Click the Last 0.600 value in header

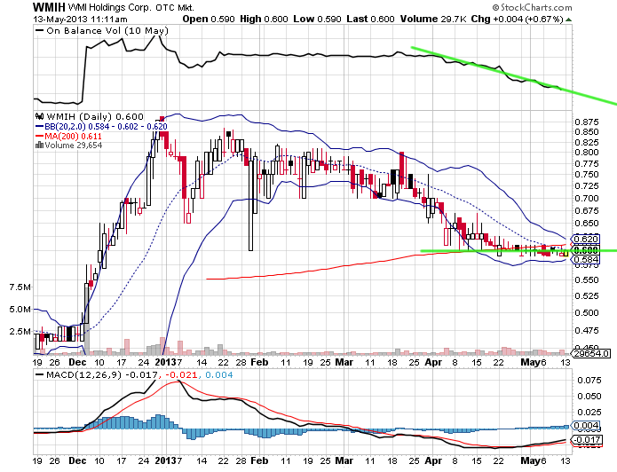(x=370, y=19)
